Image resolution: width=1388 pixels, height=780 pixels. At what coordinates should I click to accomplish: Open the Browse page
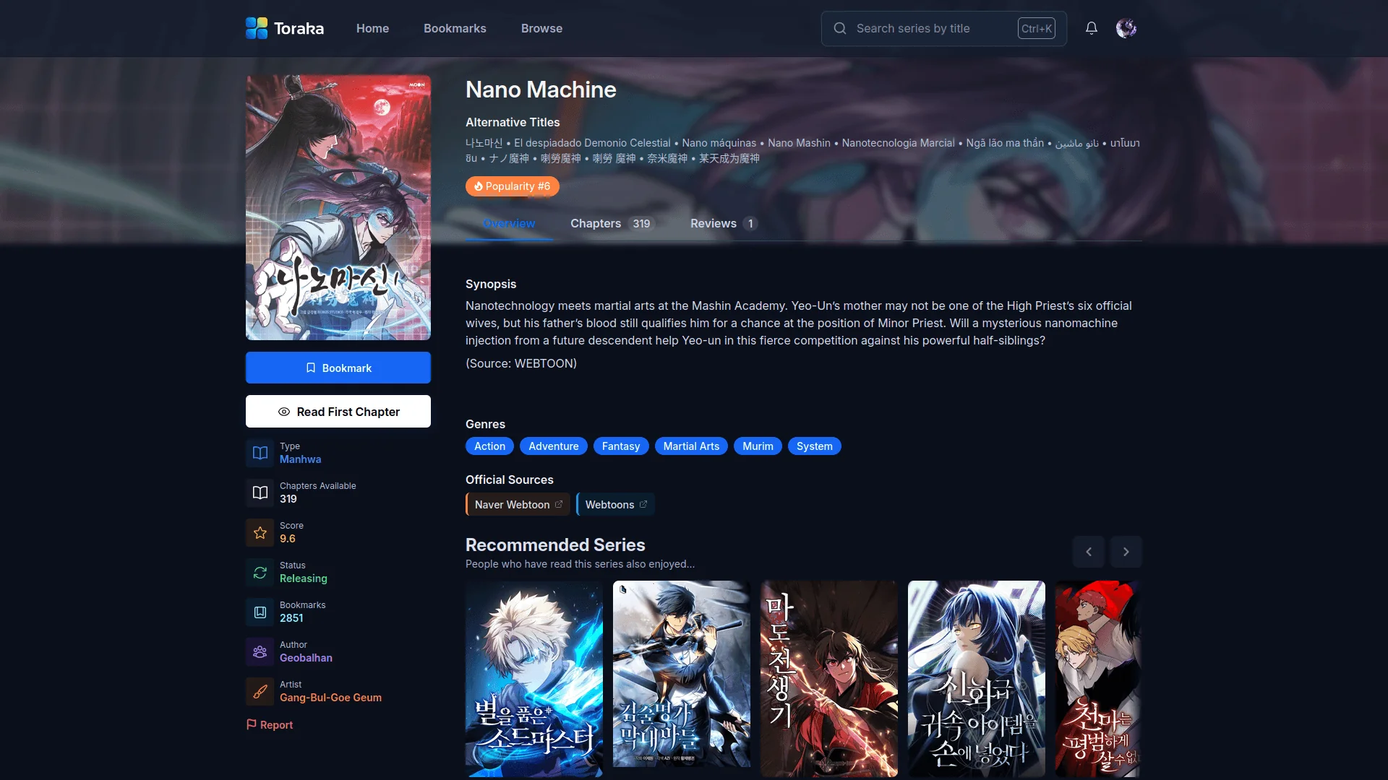pos(541,28)
